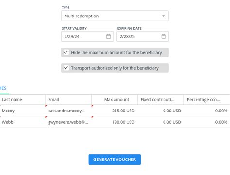230x175 pixels.
Task: Select the Webb beneficiary row
Action: (115, 122)
